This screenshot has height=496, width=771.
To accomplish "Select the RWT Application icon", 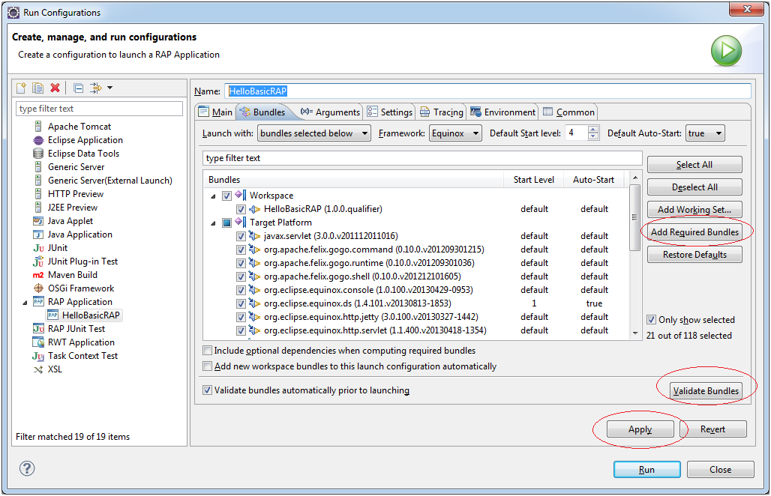I will click(38, 342).
